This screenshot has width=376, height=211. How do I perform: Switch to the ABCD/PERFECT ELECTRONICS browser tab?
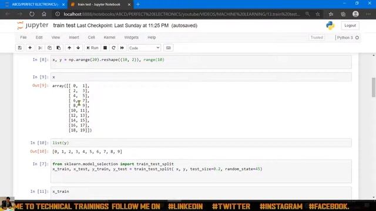pos(35,4)
